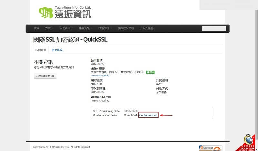Expand the 方案 dropdown menu
The width and height of the screenshot is (258, 151).
pos(49,28)
